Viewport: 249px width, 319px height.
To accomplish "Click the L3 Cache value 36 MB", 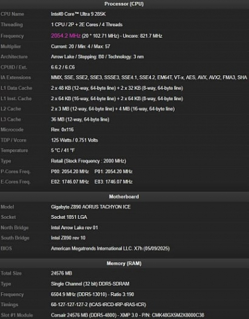I will point(80,119).
